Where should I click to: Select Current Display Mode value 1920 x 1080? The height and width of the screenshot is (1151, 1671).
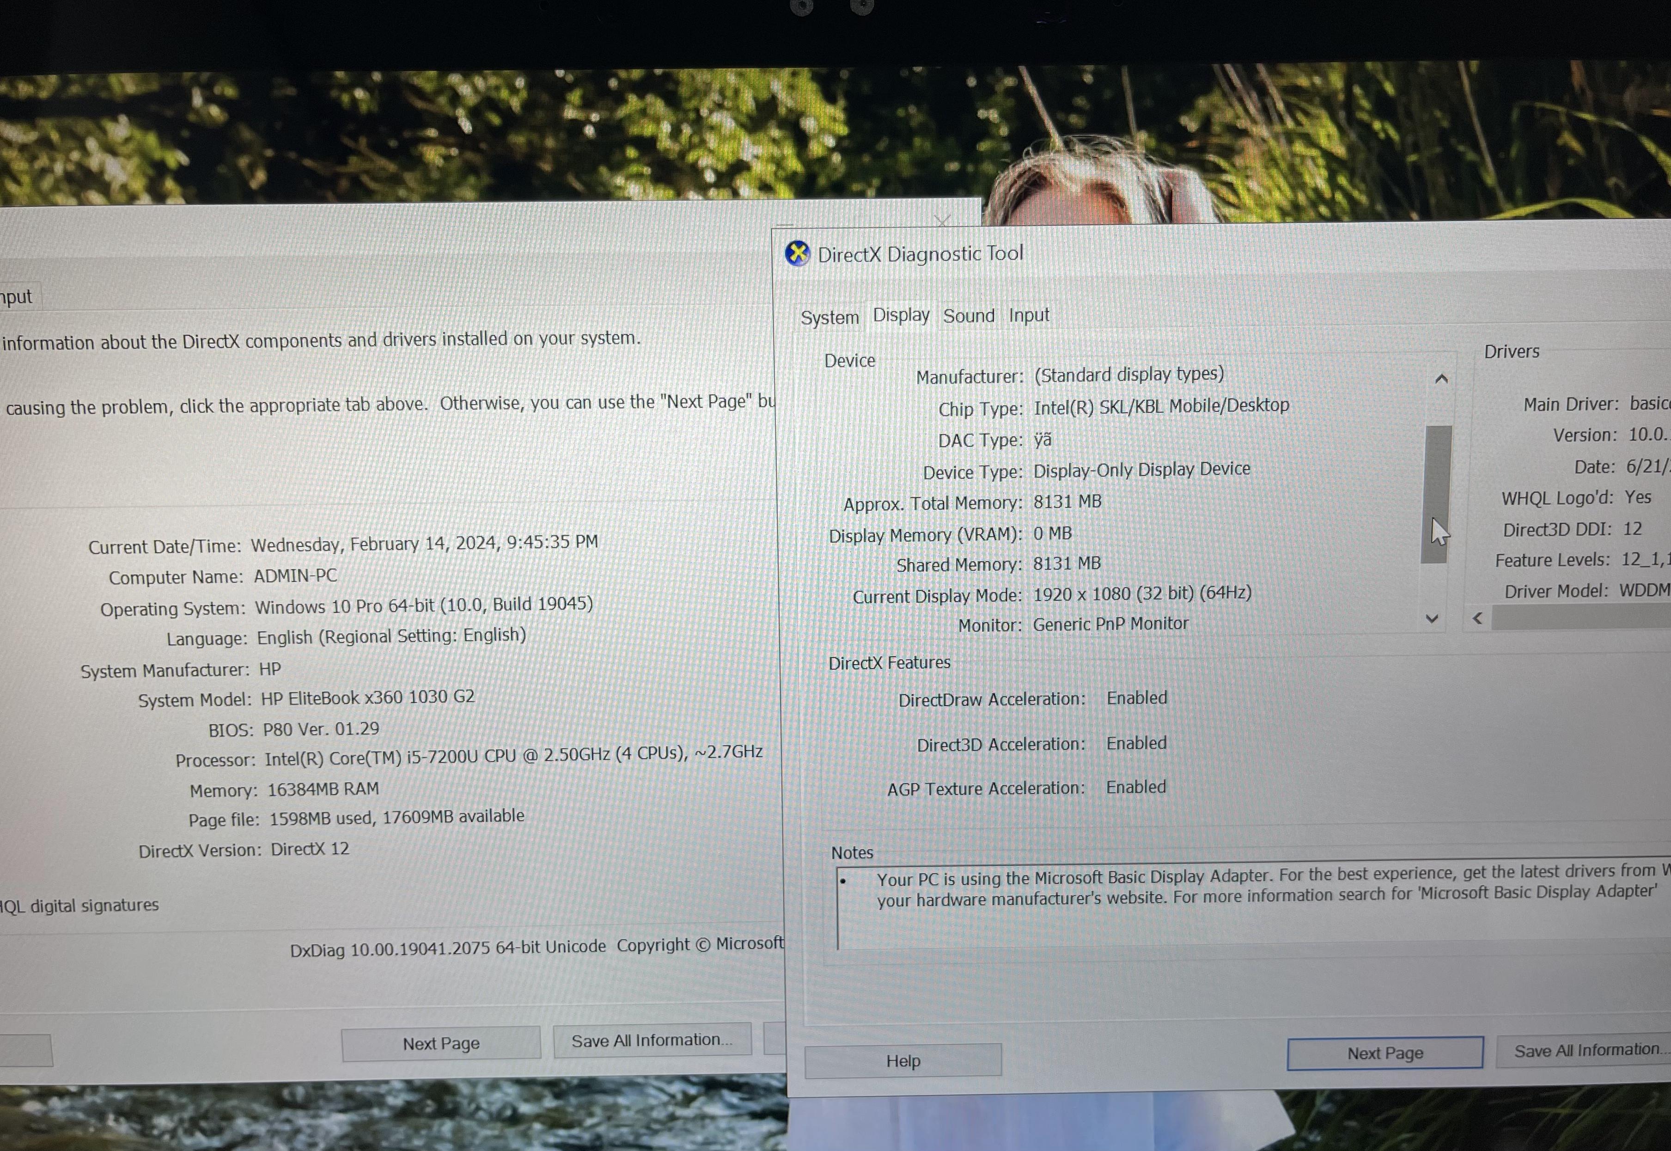pyautogui.click(x=1142, y=594)
